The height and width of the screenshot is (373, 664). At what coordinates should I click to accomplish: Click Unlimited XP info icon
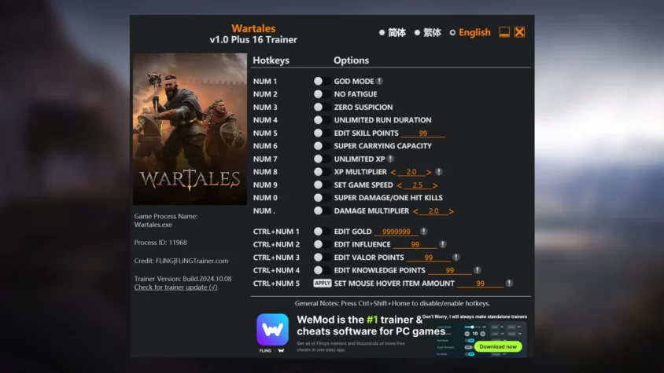click(x=390, y=159)
